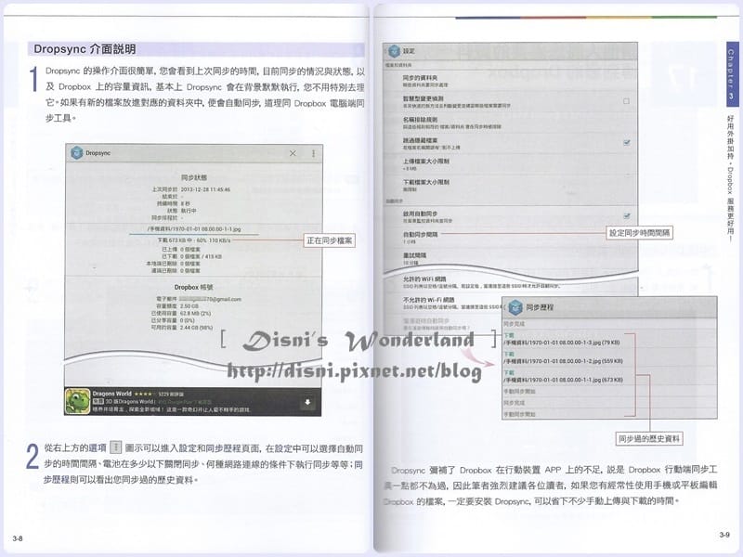Viewport: 743px width, 557px height.
Task: Select the 同步的資料夾 settings entry
Action: click(510, 81)
